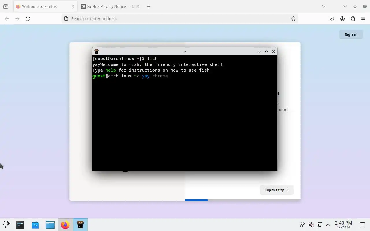The image size is (370, 231).
Task: Focus the Search or enter address field
Action: click(179, 18)
